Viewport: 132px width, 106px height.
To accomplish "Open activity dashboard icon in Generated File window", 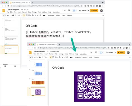I will click(x=91, y=52).
